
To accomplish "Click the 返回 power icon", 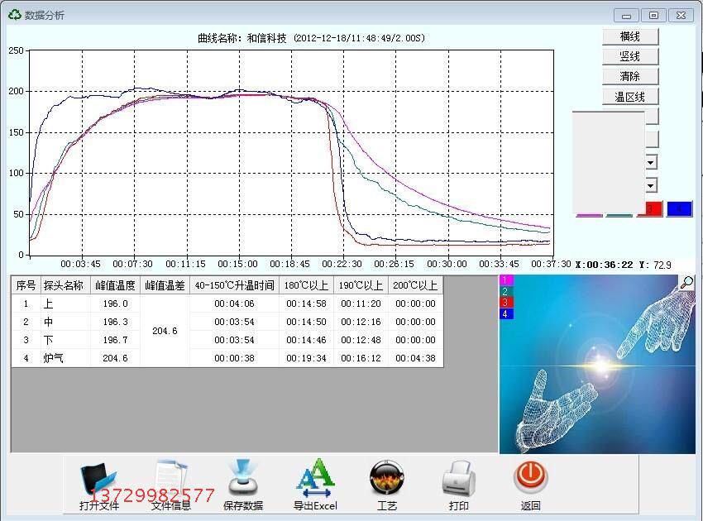I will coord(530,478).
